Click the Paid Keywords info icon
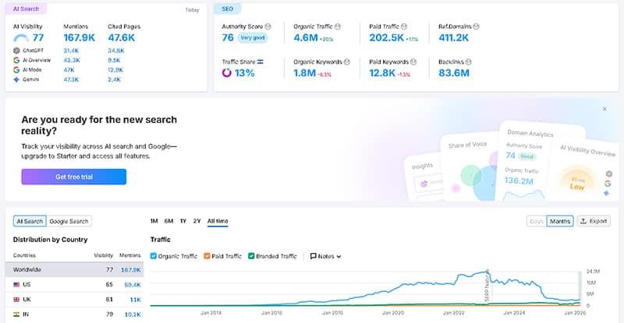 pos(413,62)
